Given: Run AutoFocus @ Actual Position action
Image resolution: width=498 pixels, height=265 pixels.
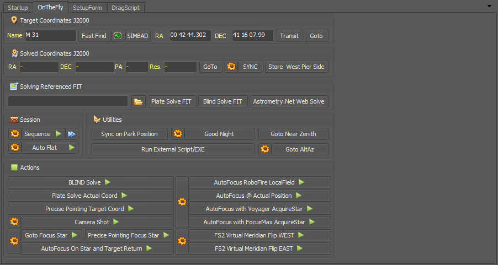Looking at the screenshot, I should tap(260, 196).
